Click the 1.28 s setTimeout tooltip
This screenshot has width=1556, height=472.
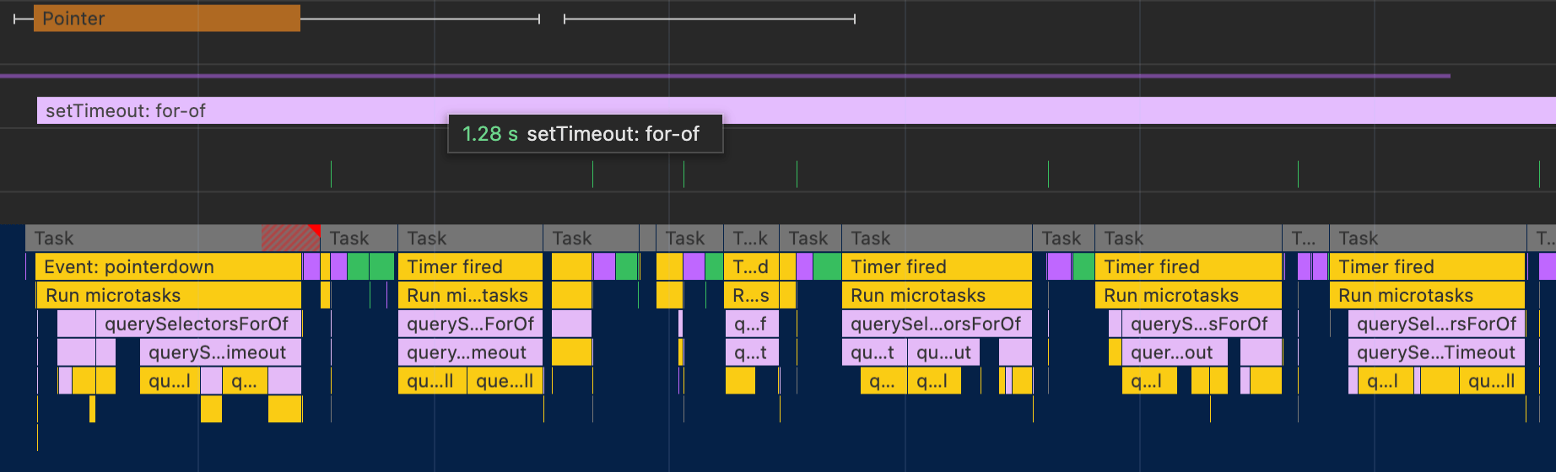586,134
